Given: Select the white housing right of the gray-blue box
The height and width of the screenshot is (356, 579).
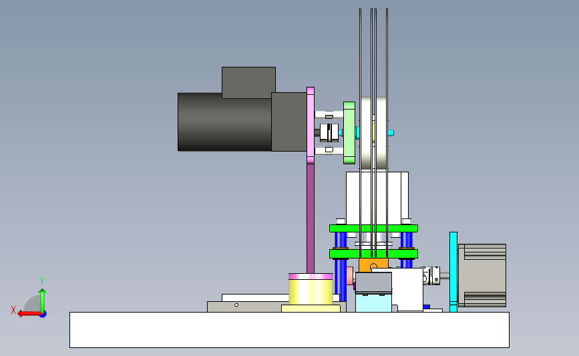Looking at the screenshot, I should (x=407, y=289).
